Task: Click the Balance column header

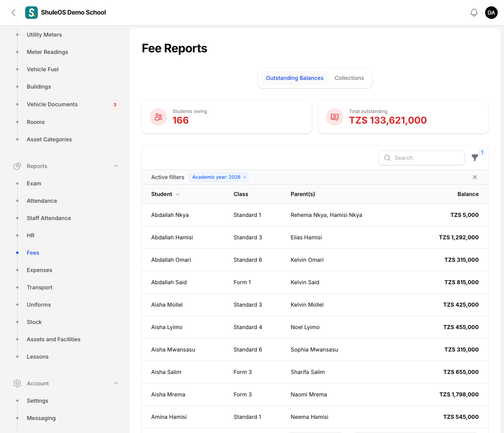Action: pyautogui.click(x=468, y=194)
